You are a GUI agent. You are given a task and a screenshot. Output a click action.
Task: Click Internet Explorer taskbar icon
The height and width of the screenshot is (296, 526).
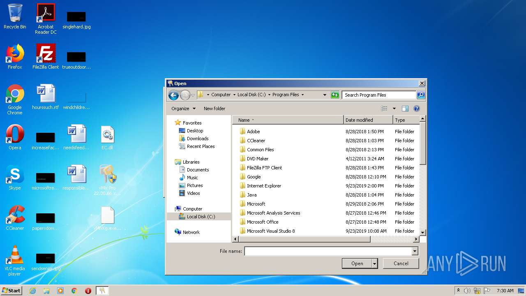coord(32,291)
